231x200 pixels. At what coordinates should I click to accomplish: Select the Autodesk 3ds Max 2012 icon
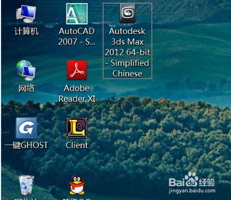click(127, 14)
